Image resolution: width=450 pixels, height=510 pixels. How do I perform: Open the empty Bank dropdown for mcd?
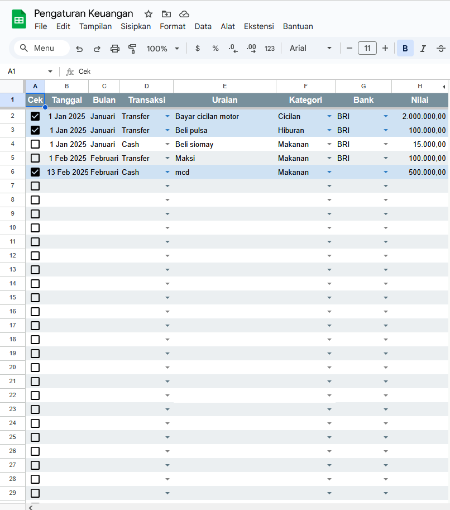(386, 172)
